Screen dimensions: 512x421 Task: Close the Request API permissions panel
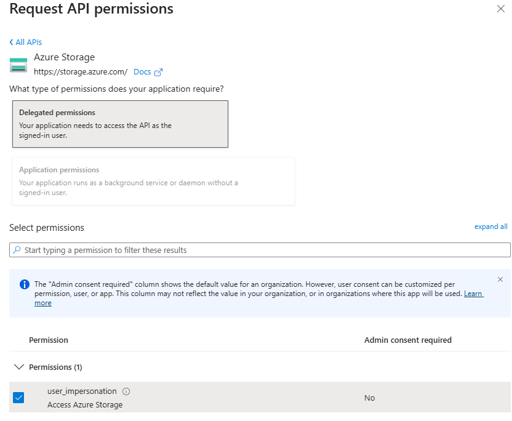[500, 9]
